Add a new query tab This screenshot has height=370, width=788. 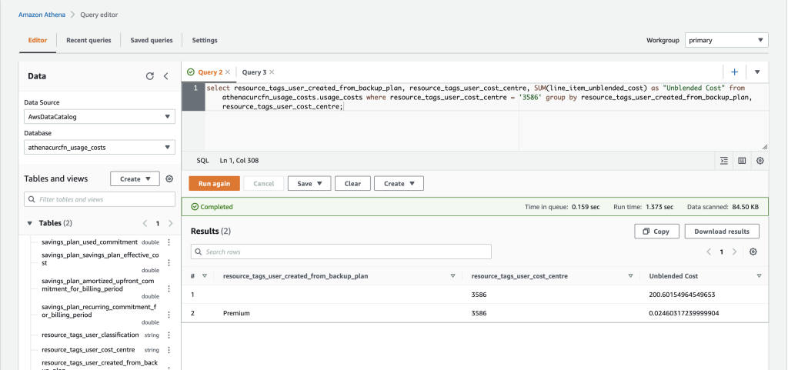pos(734,72)
